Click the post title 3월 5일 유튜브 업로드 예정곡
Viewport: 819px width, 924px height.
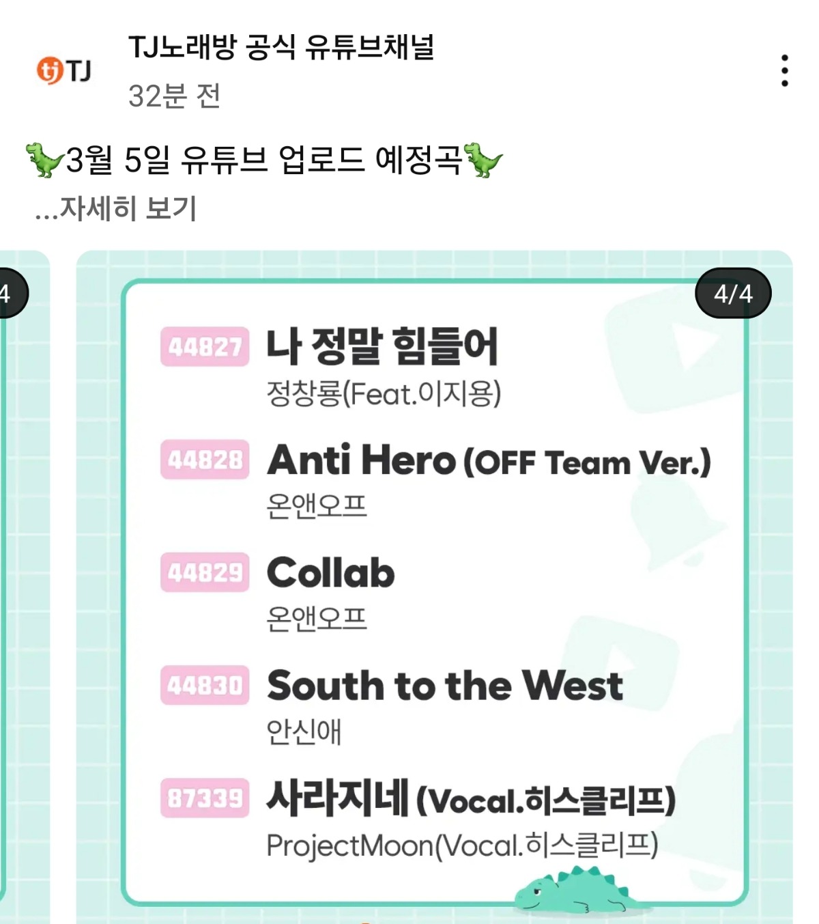[263, 160]
